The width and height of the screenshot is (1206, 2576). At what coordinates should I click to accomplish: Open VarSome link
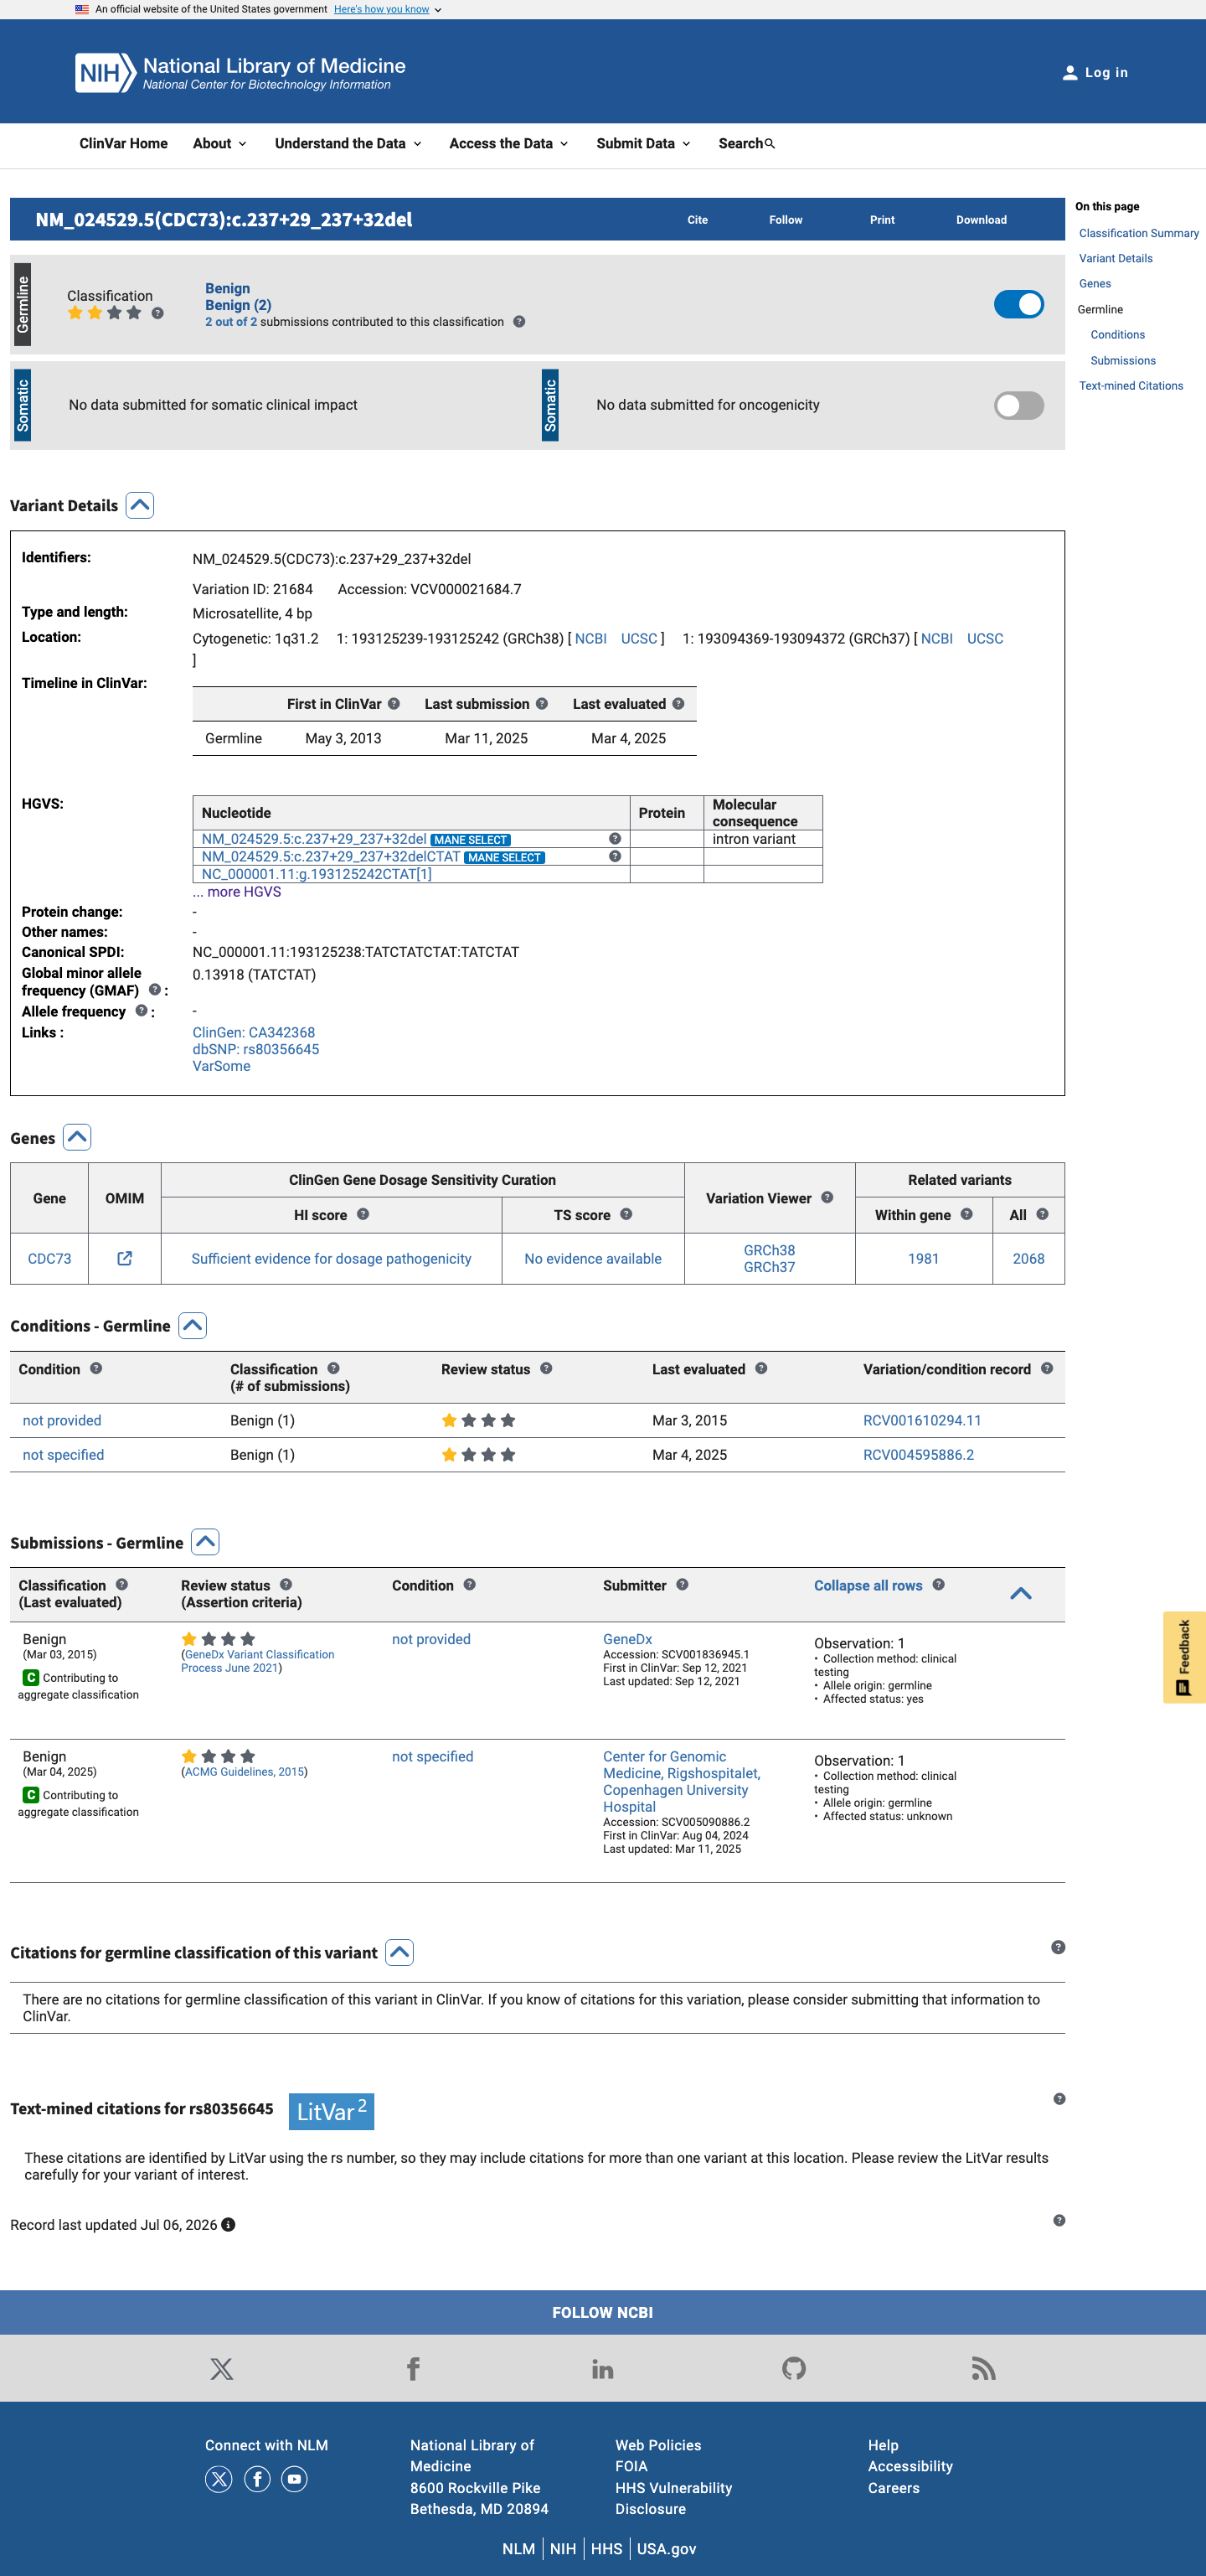tap(222, 1067)
